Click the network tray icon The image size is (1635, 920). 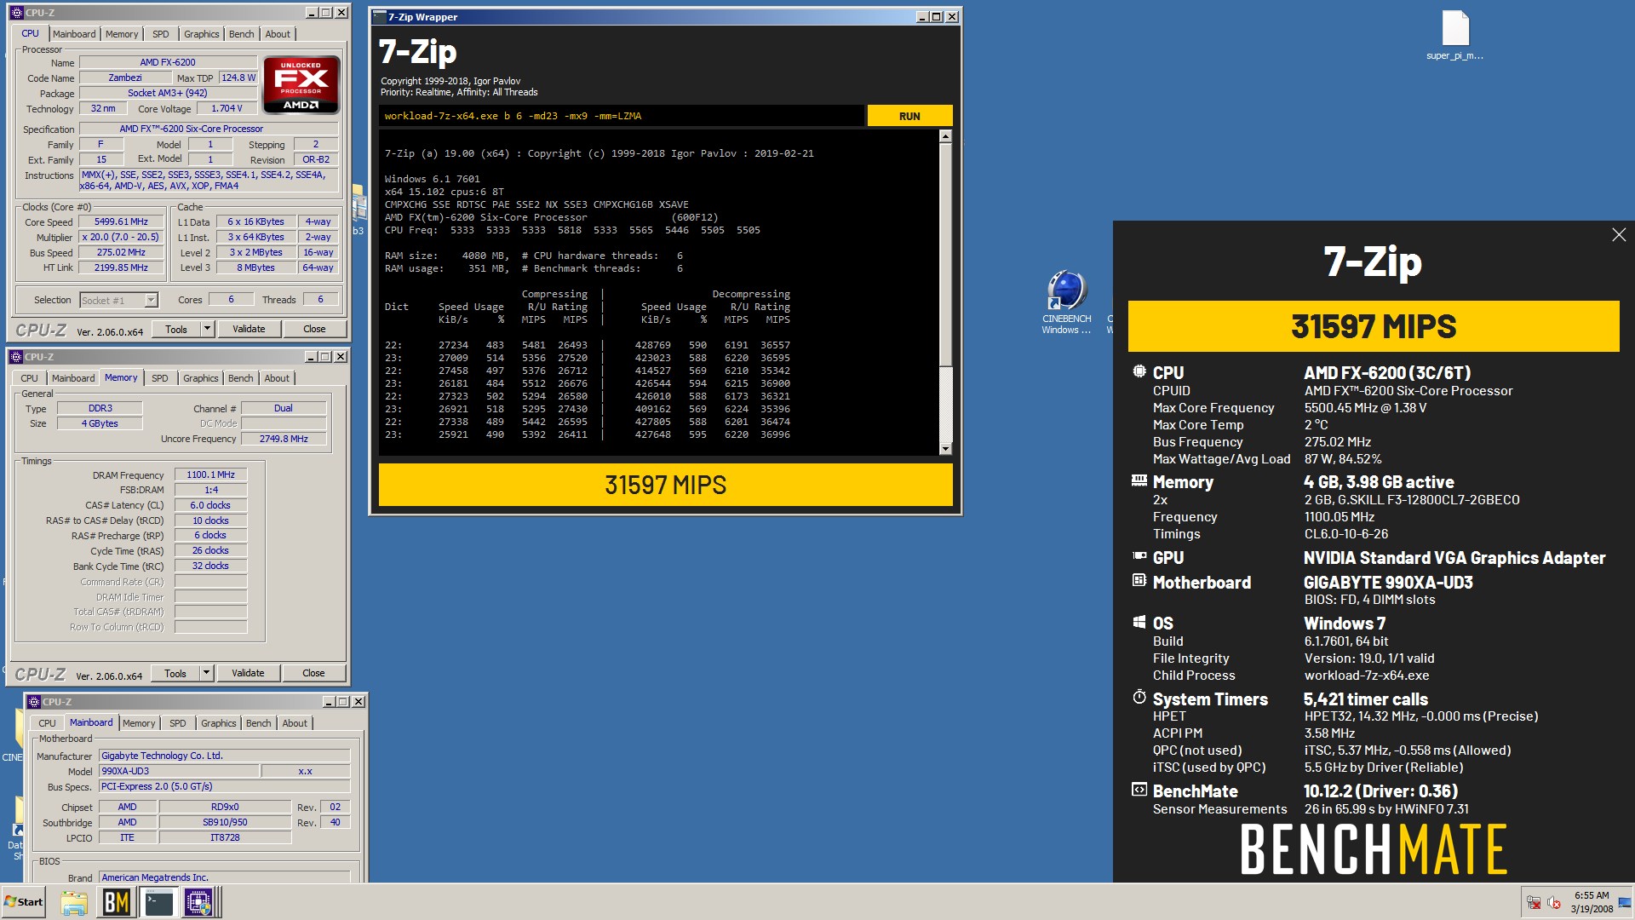click(1534, 903)
